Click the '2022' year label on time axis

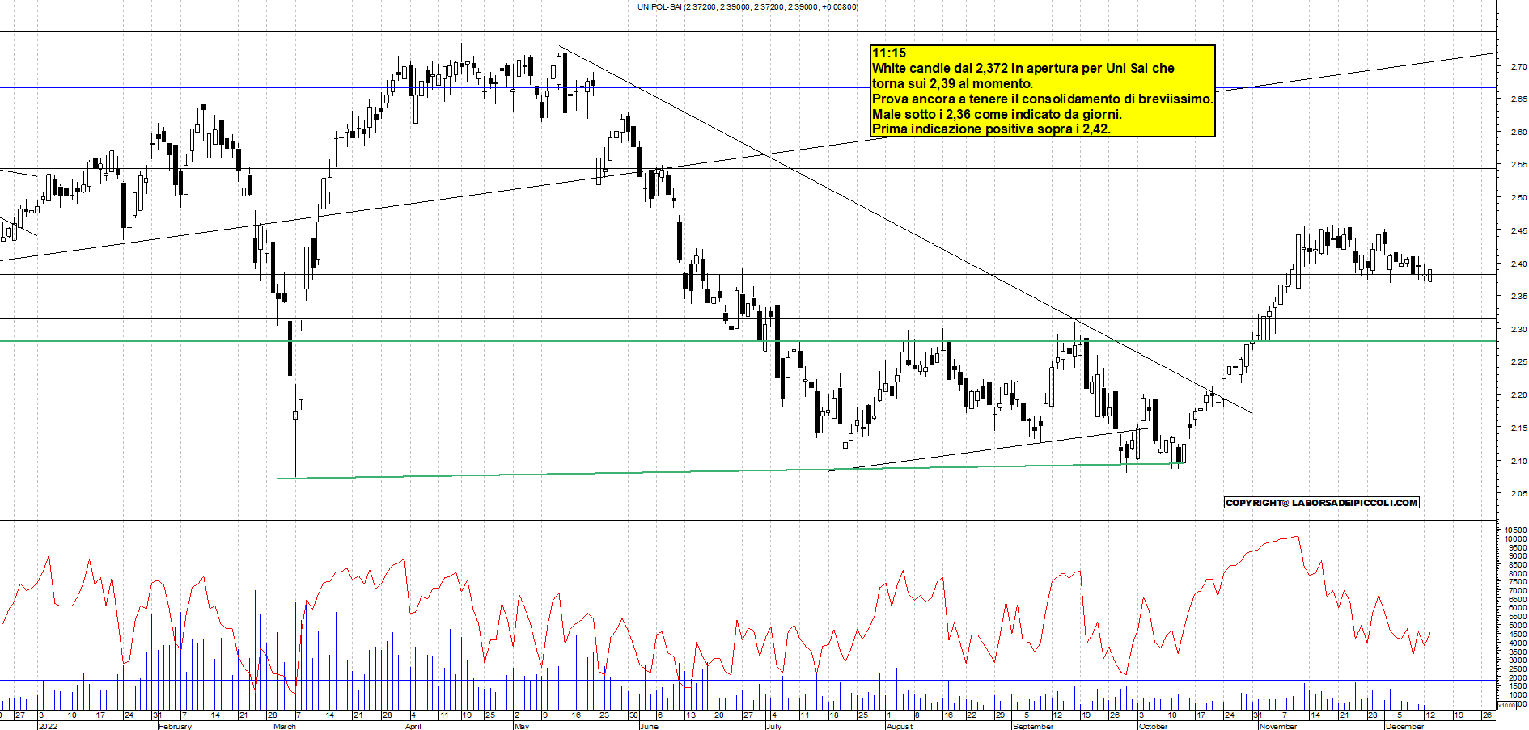point(49,726)
